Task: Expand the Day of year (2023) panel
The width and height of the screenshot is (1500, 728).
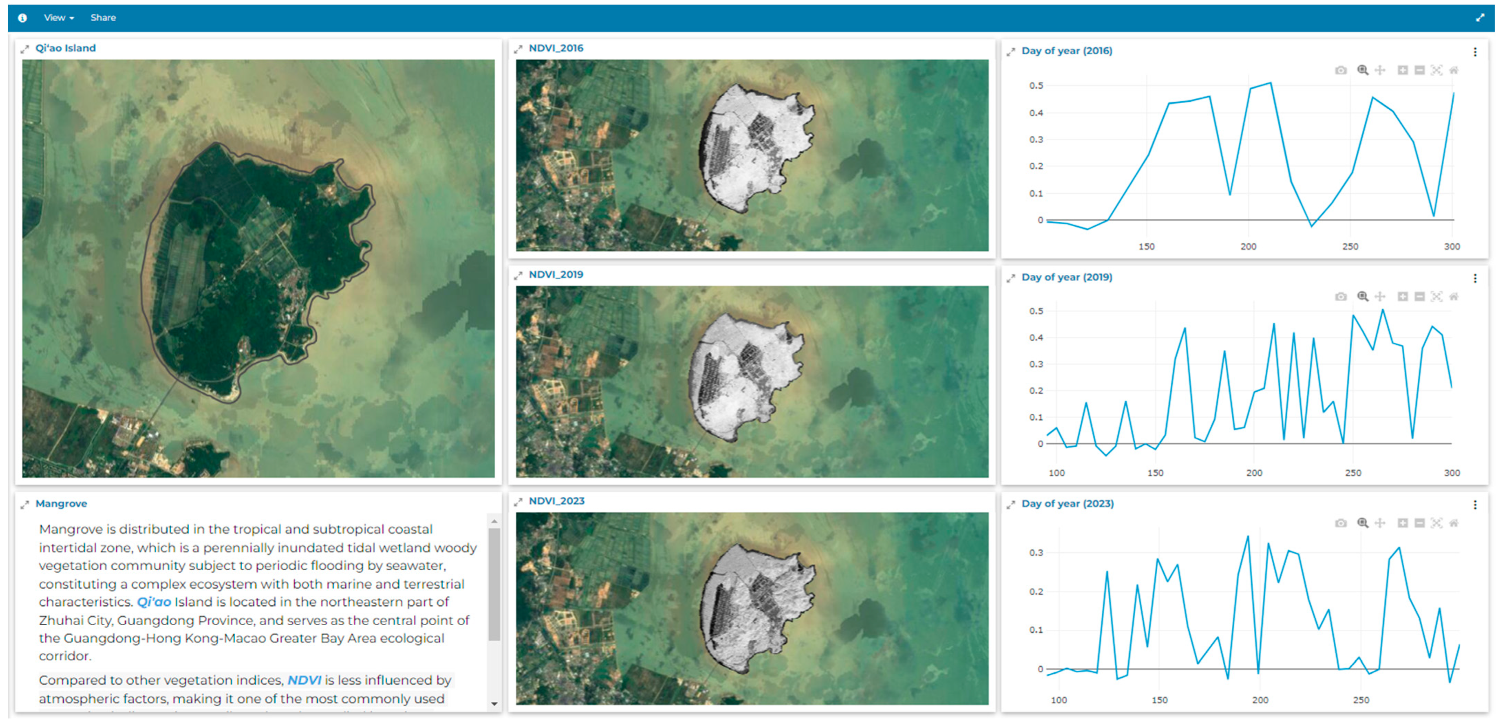Action: [1011, 505]
